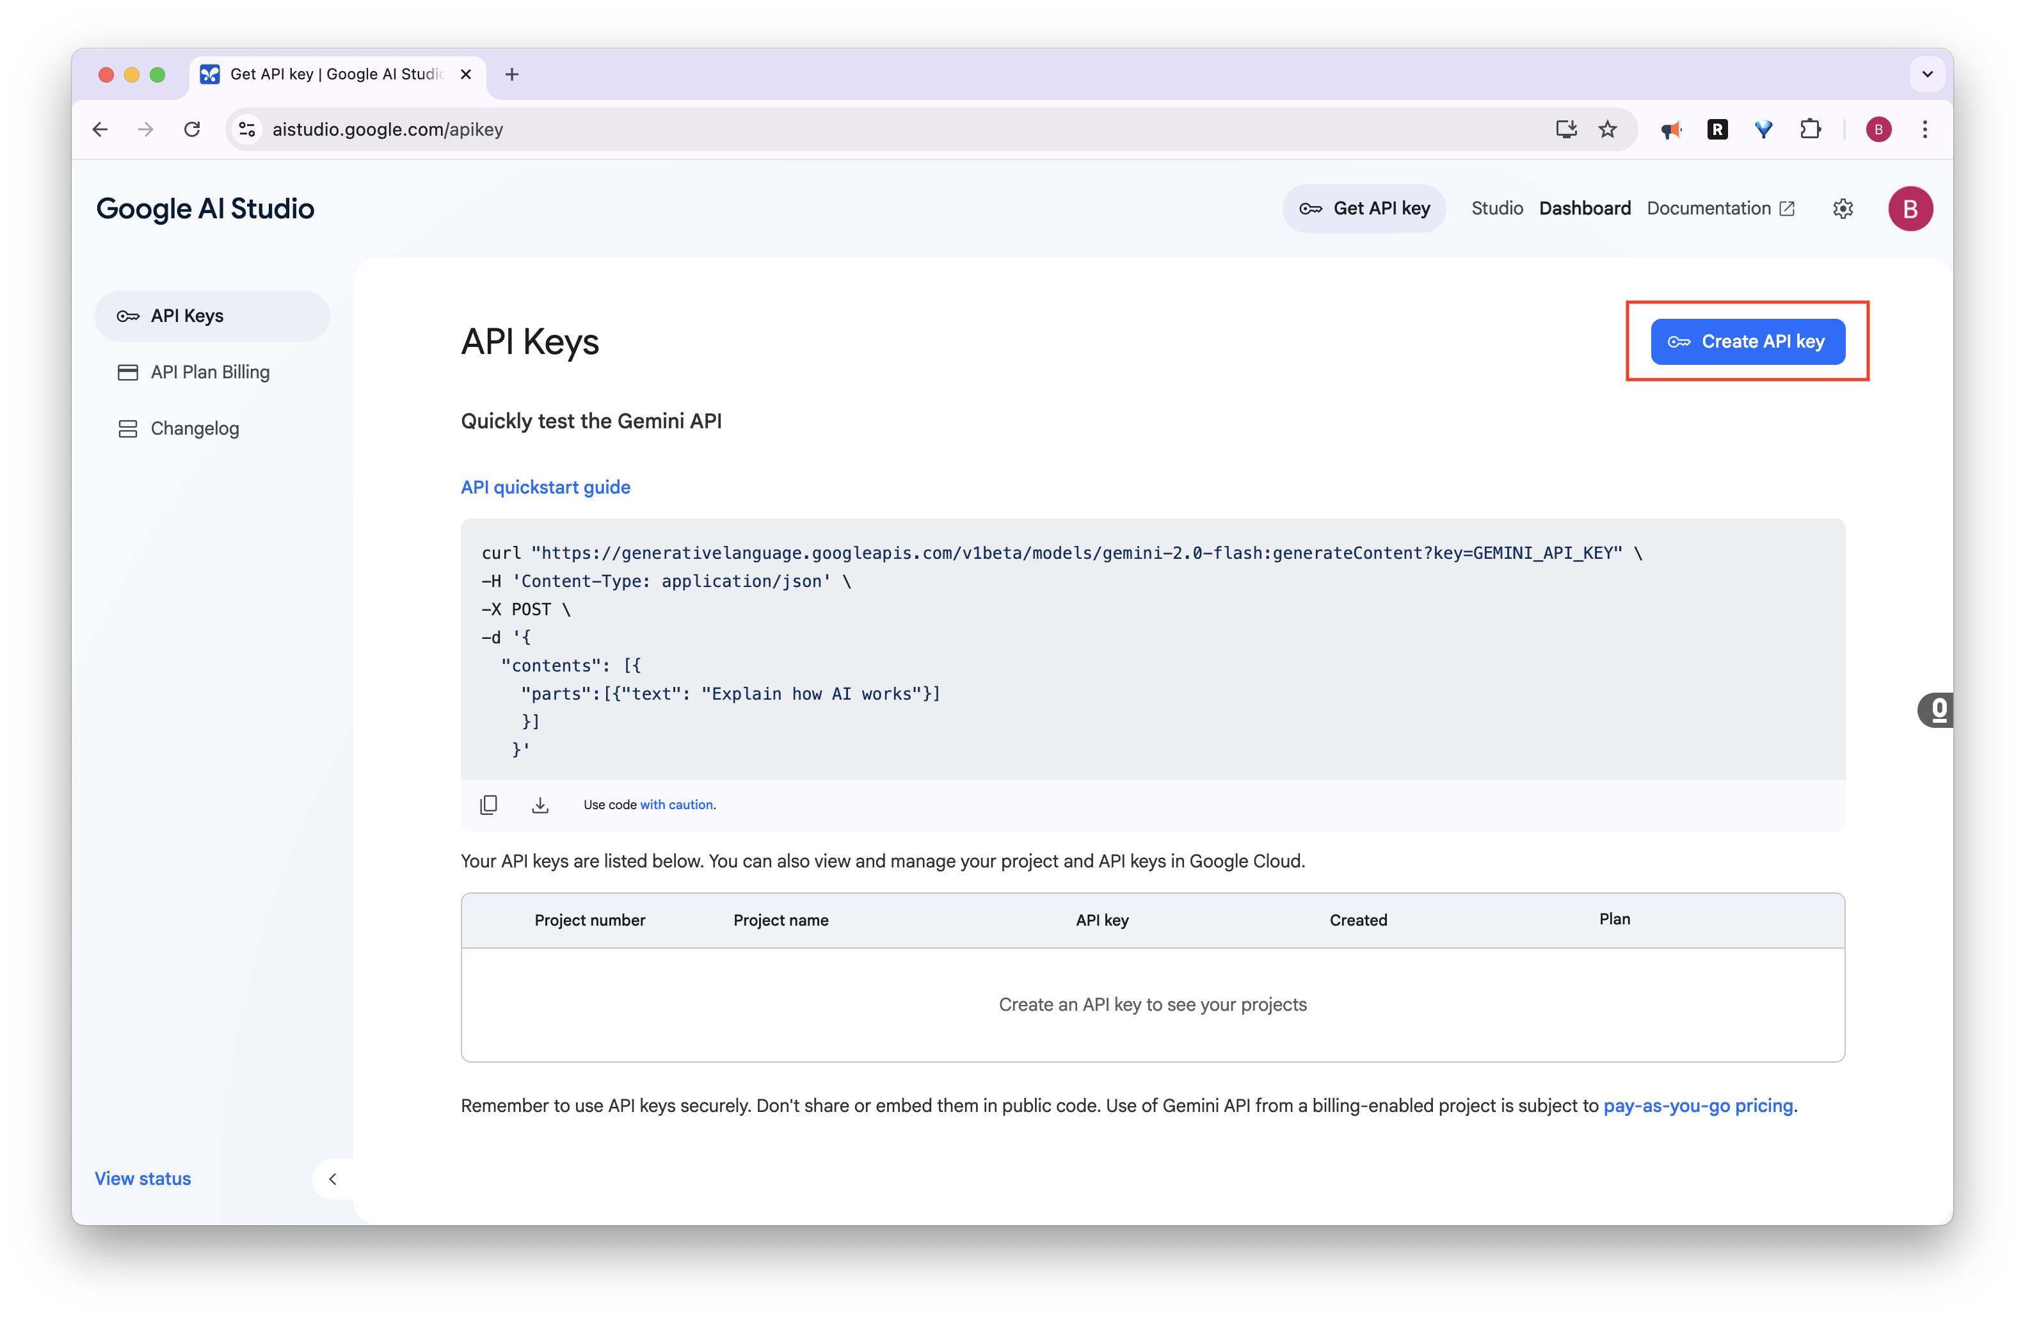Download the curl code snippet
2025x1320 pixels.
pos(540,804)
